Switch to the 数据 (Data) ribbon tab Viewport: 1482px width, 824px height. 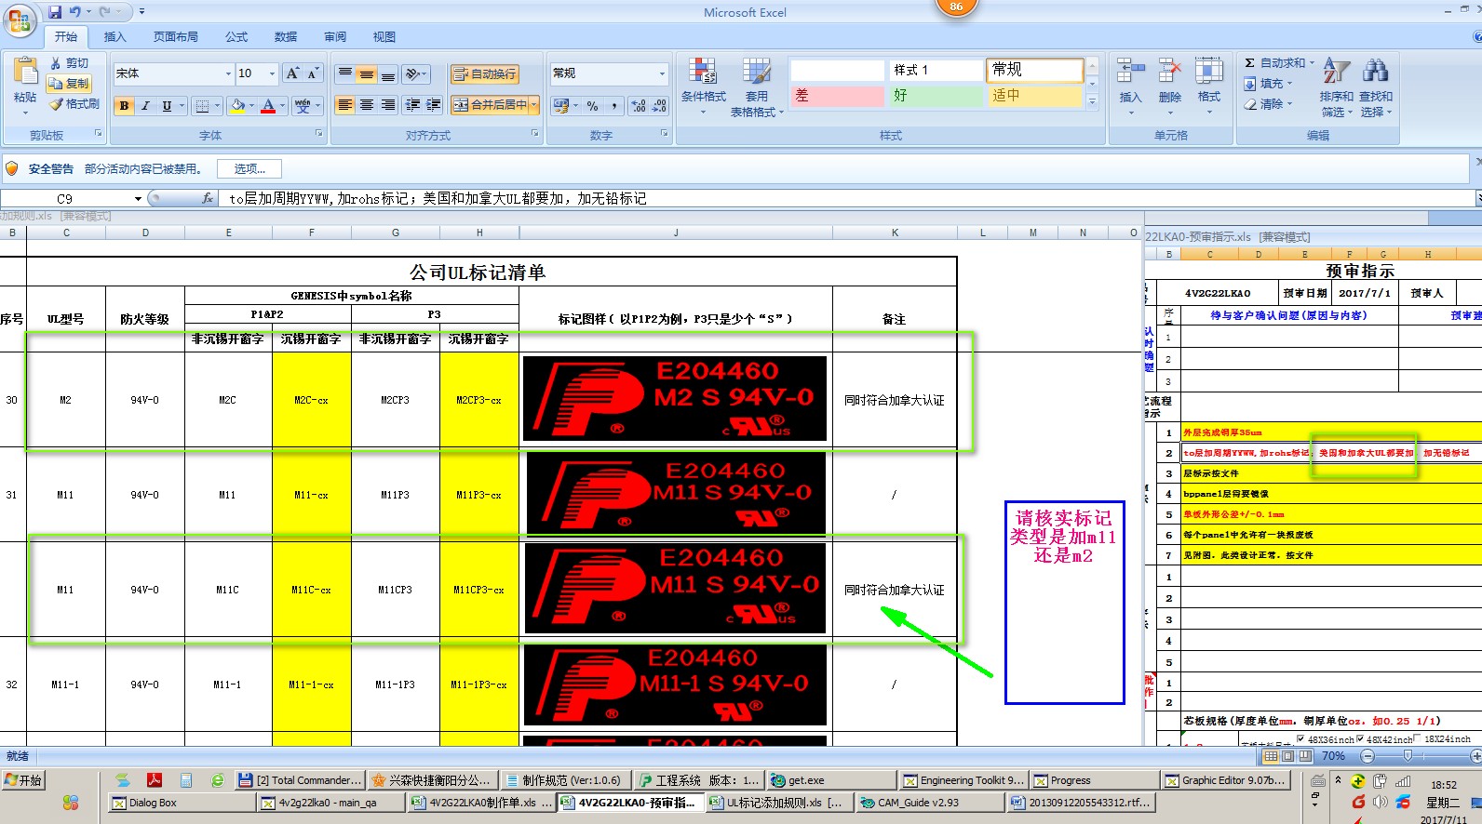tap(286, 37)
